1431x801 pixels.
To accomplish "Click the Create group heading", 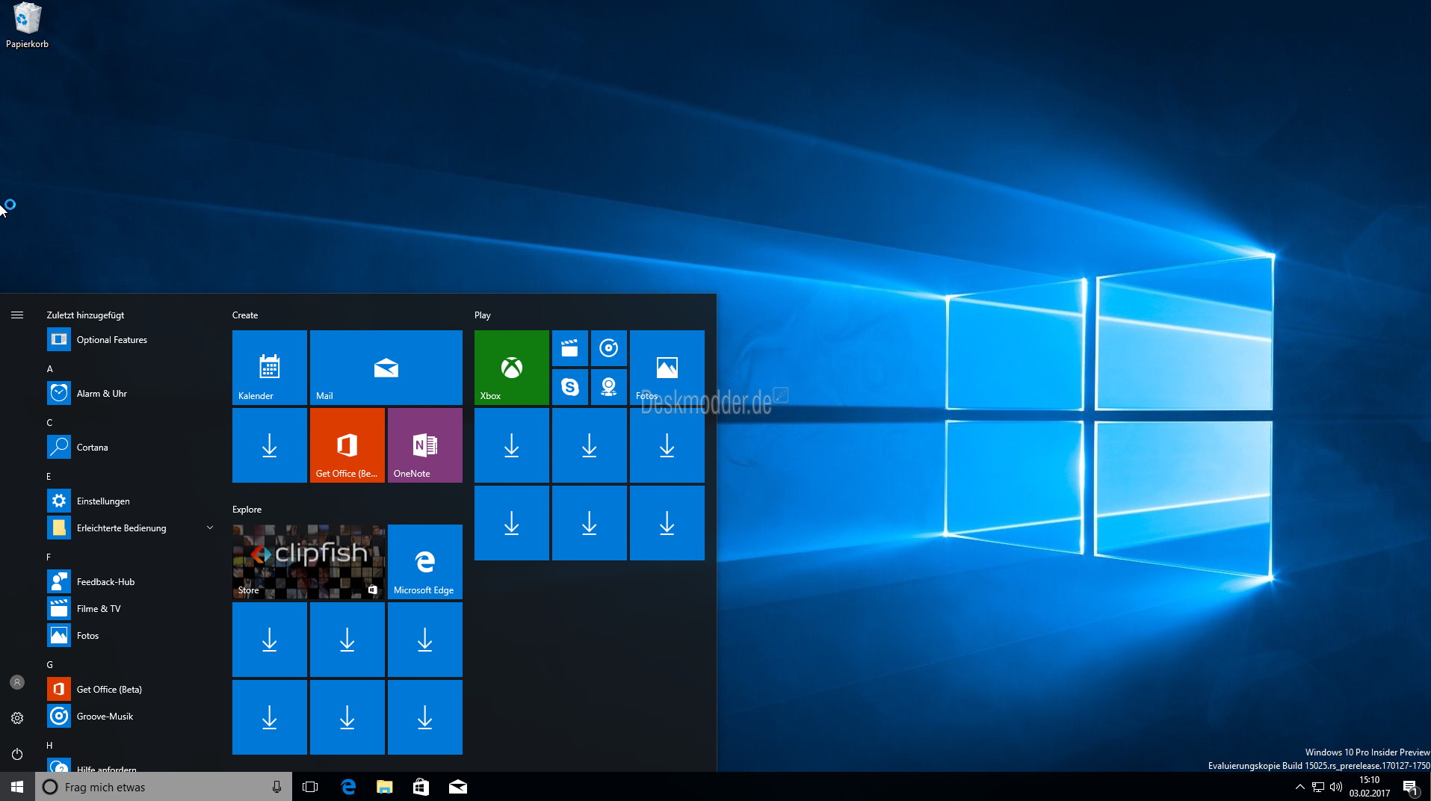I will 245,315.
